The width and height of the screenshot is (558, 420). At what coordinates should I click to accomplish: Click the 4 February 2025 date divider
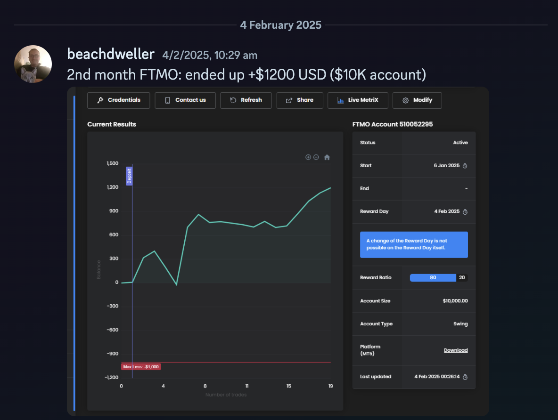pyautogui.click(x=281, y=25)
